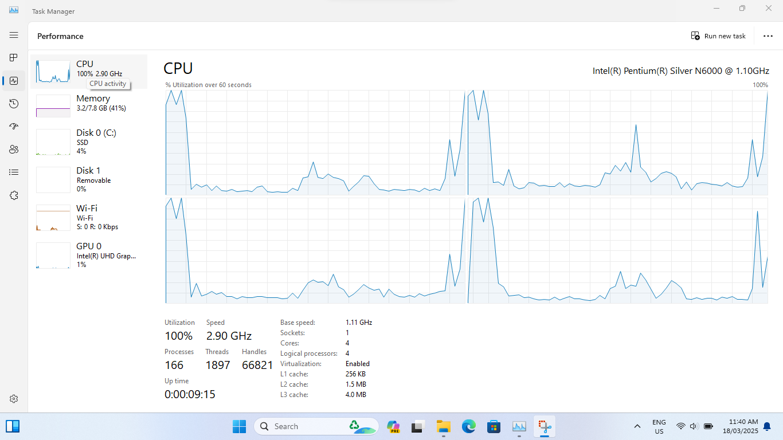Click the 'Up time' label
This screenshot has width=783, height=440.
177,381
